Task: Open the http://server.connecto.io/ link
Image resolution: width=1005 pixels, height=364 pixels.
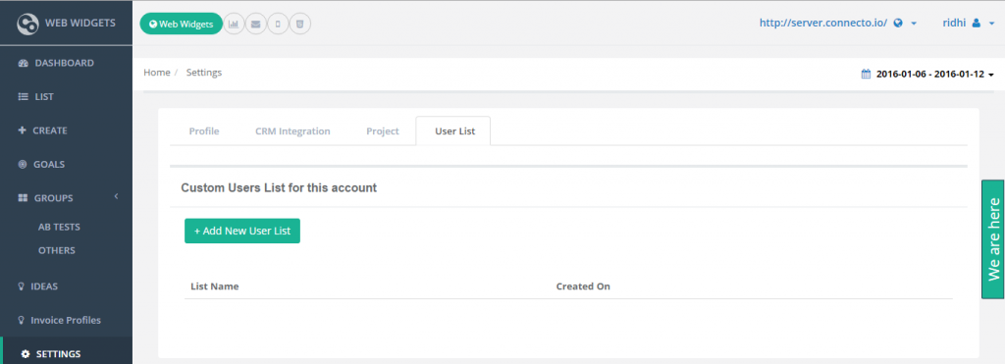Action: coord(823,23)
